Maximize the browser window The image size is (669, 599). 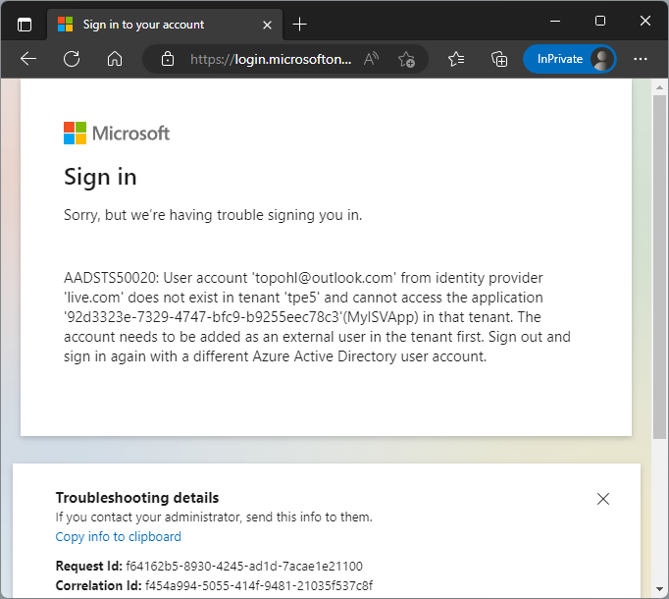[600, 21]
